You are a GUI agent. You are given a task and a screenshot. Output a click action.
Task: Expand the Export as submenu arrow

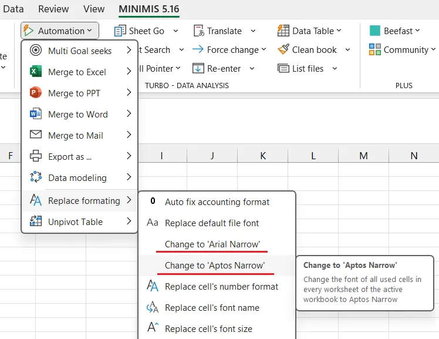coord(129,156)
